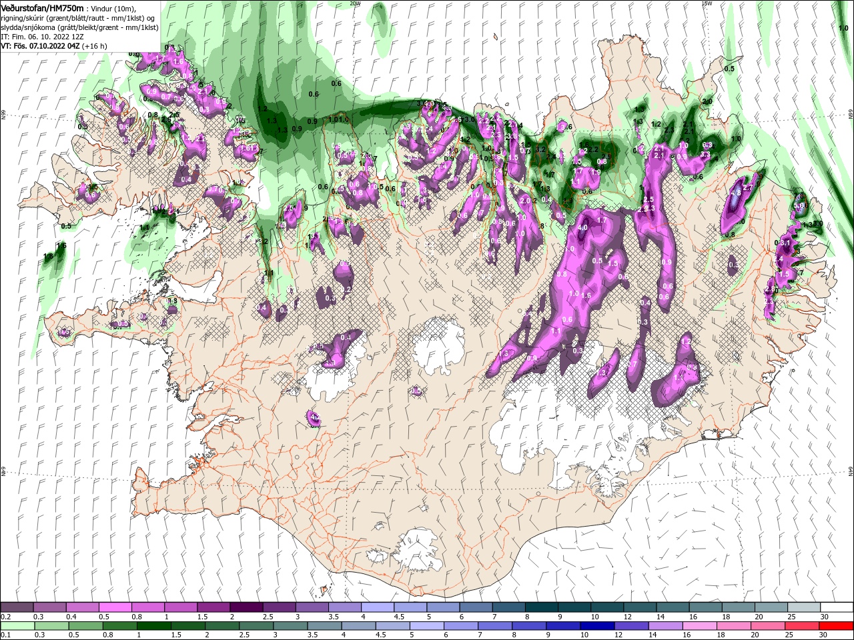Click the Veðurstofan/HM750m title text
The height and width of the screenshot is (640, 854).
(x=42, y=9)
